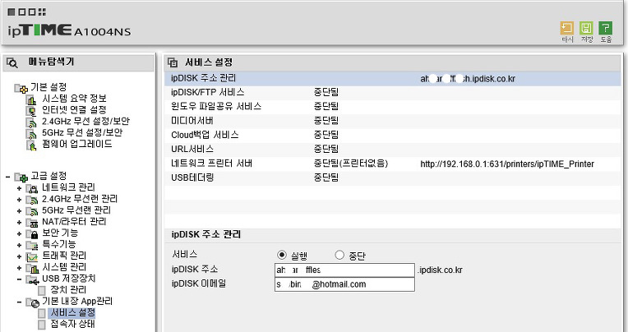This screenshot has height=332, width=628.
Task: Click the 특수기능 folder icon
Action: (x=32, y=245)
